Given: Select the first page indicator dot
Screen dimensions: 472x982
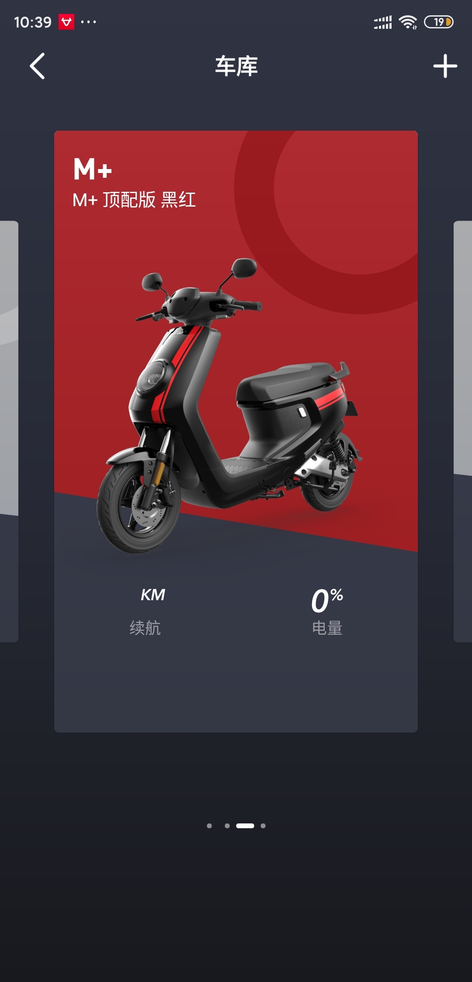Looking at the screenshot, I should (x=209, y=826).
